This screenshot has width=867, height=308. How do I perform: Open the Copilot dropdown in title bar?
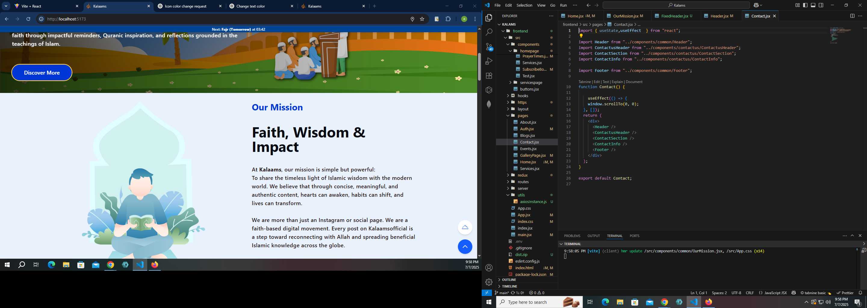click(758, 5)
